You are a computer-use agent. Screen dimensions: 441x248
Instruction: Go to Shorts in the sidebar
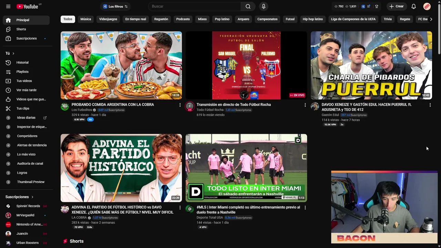[x=26, y=29]
